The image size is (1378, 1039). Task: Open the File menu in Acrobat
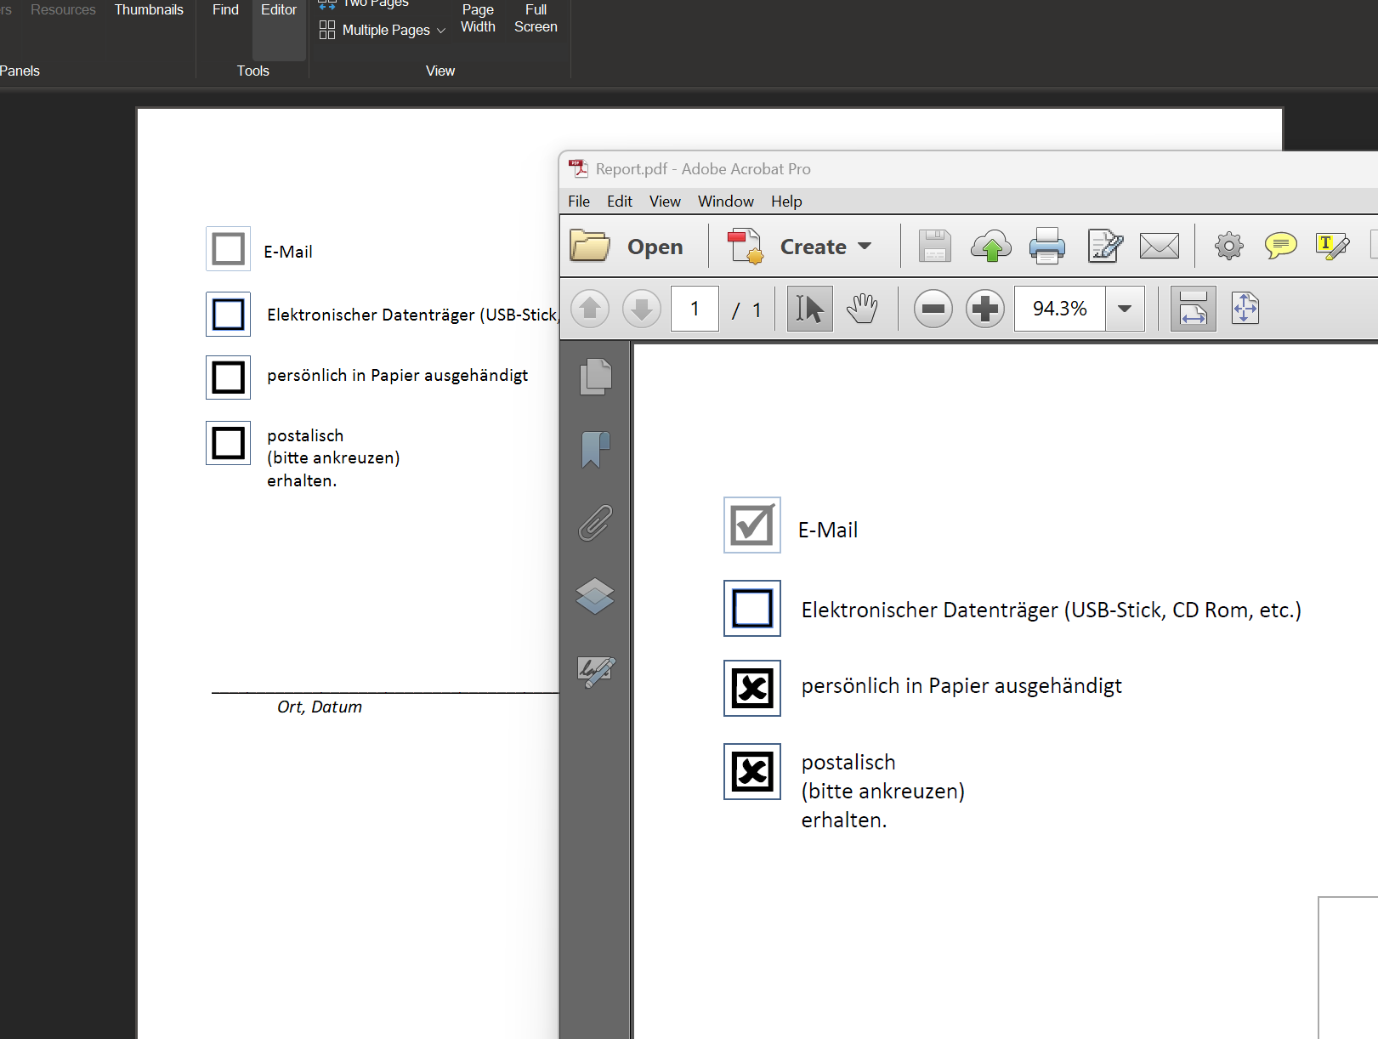(579, 202)
